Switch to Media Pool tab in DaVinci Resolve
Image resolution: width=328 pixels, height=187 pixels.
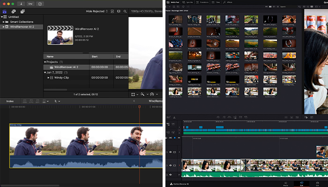coord(173,2)
